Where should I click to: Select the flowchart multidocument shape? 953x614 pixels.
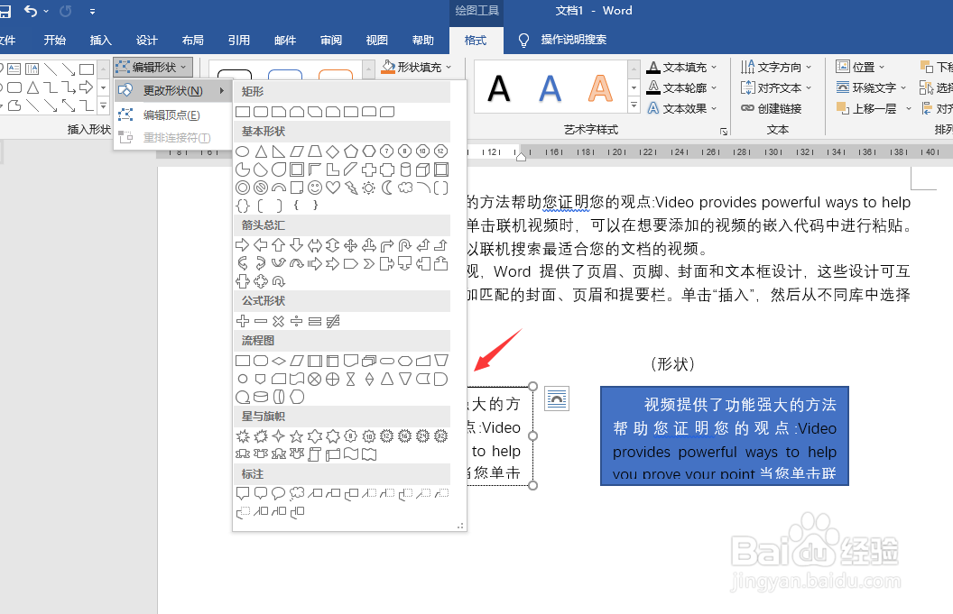369,361
